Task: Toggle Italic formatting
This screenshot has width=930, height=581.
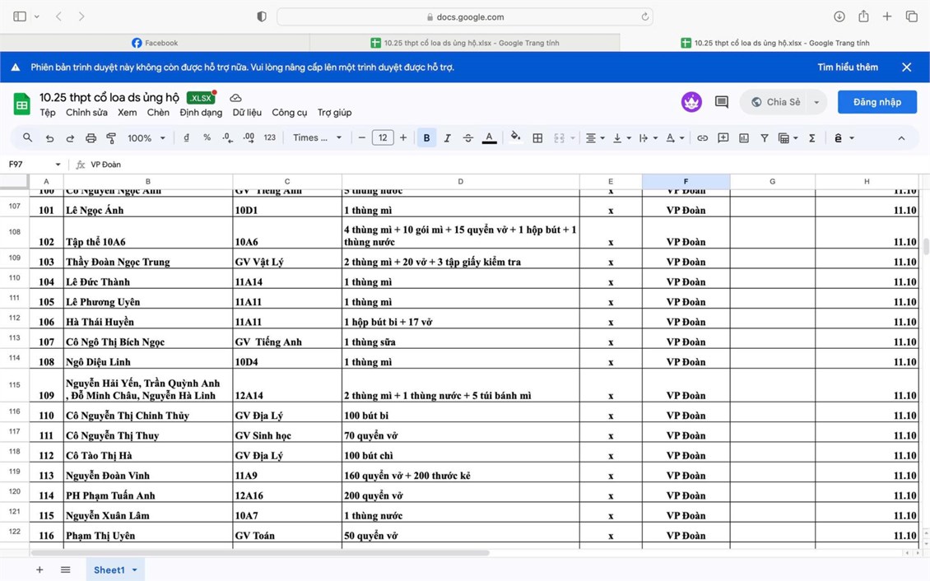Action: click(x=447, y=138)
